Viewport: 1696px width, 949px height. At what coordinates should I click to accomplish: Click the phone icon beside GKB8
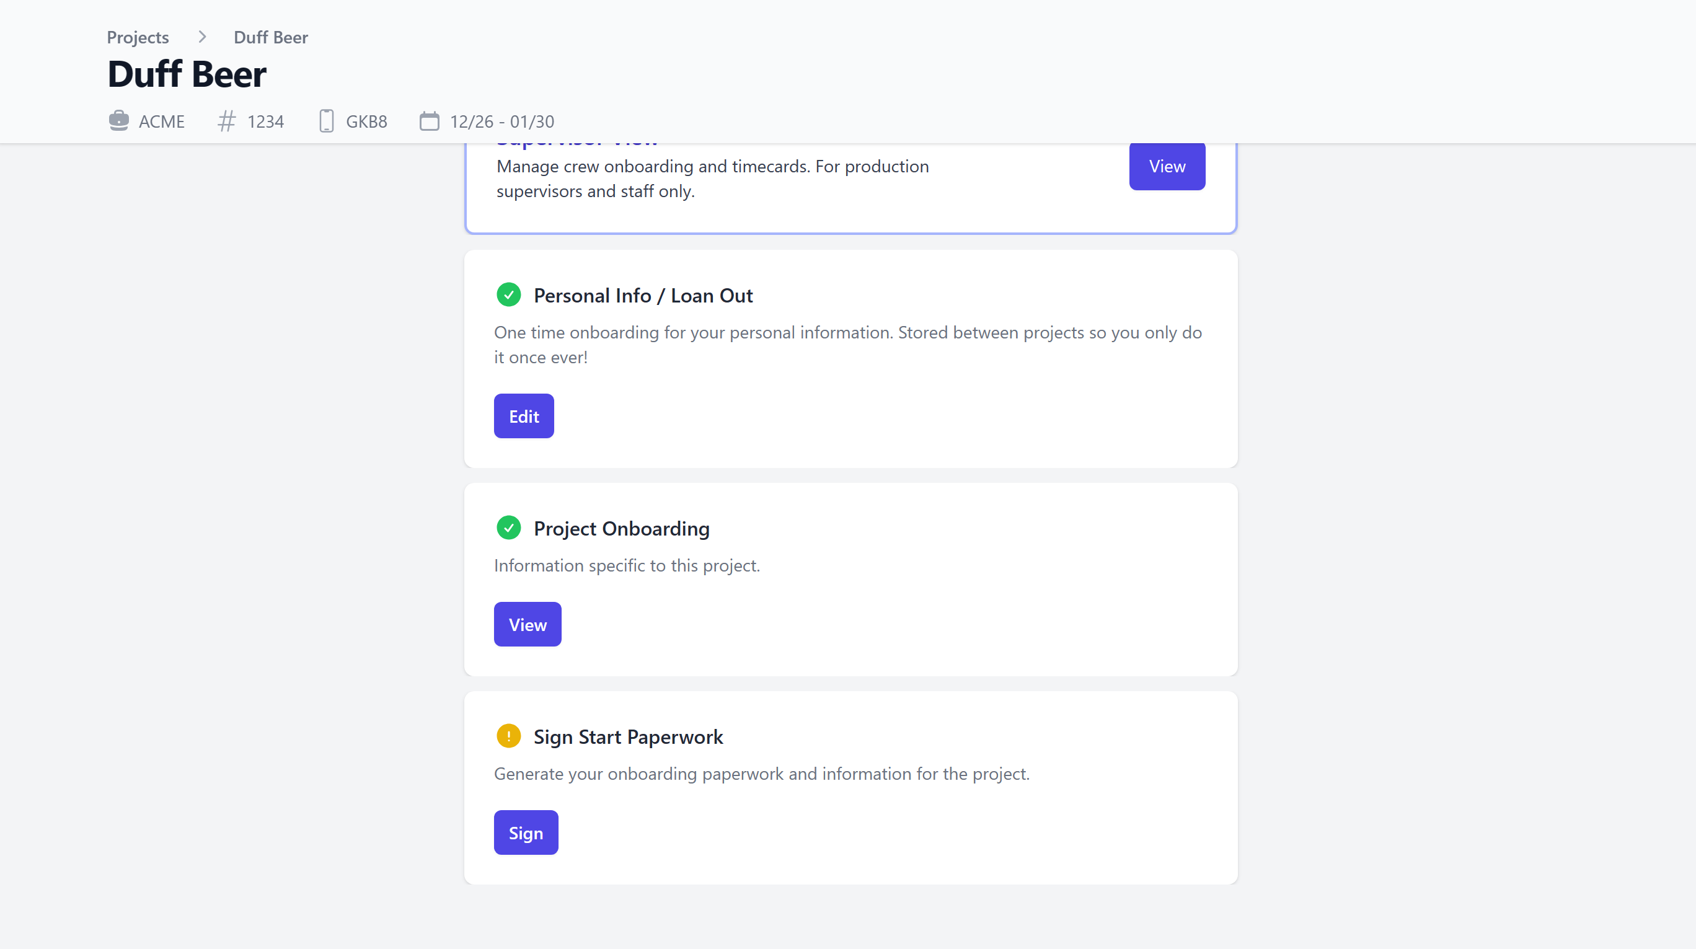[x=327, y=121]
